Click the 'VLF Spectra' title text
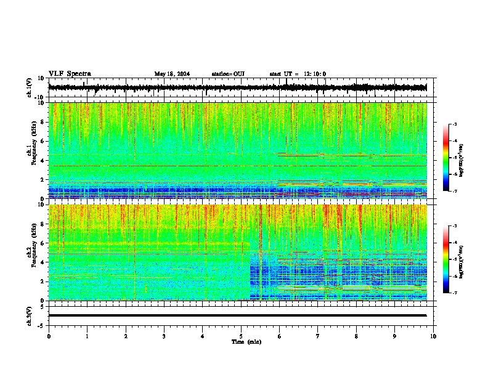The image size is (488, 377). click(x=70, y=74)
